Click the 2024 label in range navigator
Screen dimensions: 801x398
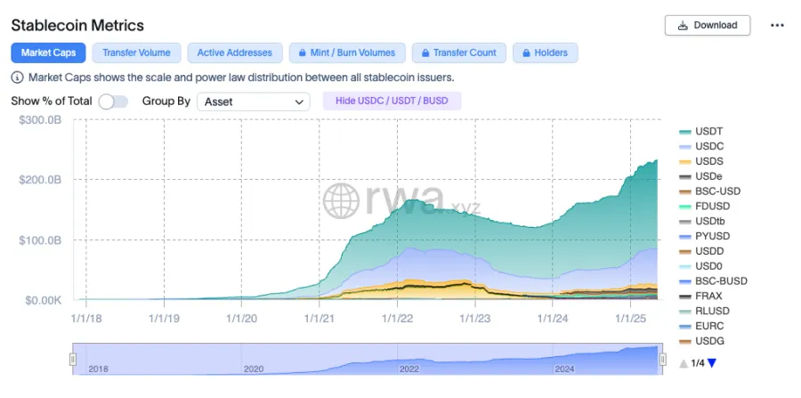point(564,369)
